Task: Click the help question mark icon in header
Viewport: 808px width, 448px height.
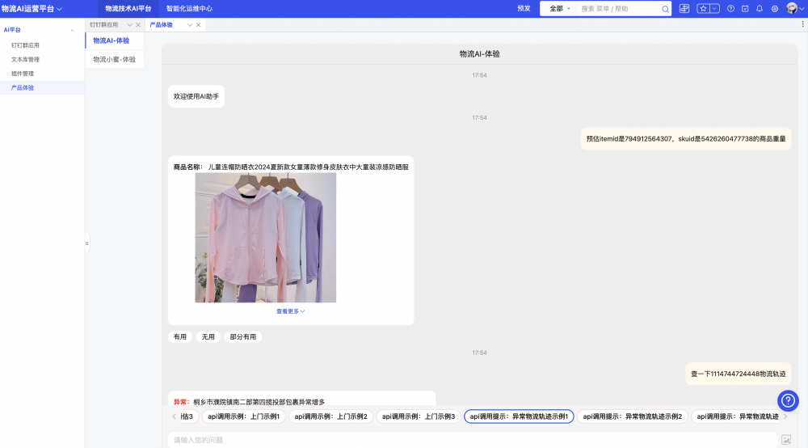Action: [x=730, y=9]
